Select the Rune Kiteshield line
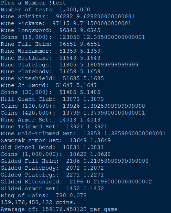This screenshot has width=171, height=213. (52, 78)
